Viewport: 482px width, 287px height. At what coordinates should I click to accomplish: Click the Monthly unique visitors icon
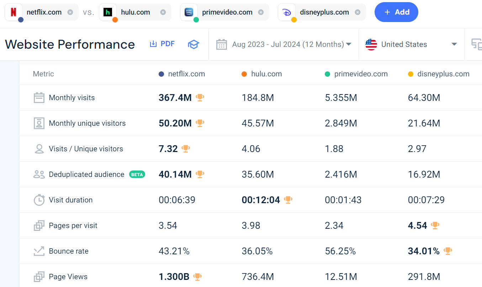tap(39, 123)
